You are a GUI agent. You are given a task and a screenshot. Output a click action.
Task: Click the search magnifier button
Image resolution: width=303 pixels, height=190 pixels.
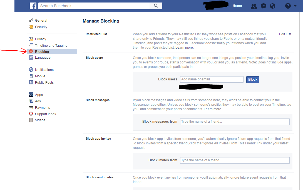156,6
